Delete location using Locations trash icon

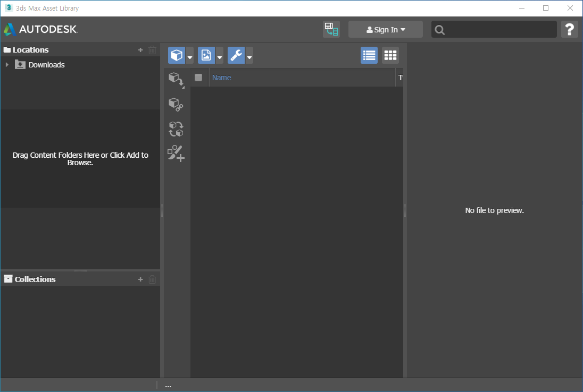pos(152,50)
